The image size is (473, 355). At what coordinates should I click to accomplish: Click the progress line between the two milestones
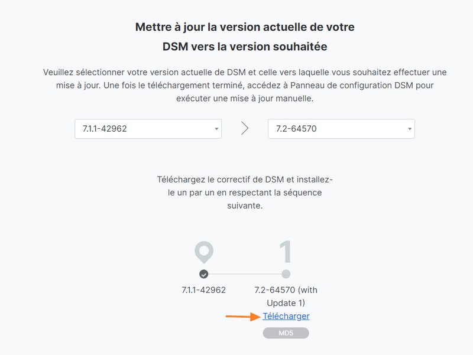click(x=245, y=273)
